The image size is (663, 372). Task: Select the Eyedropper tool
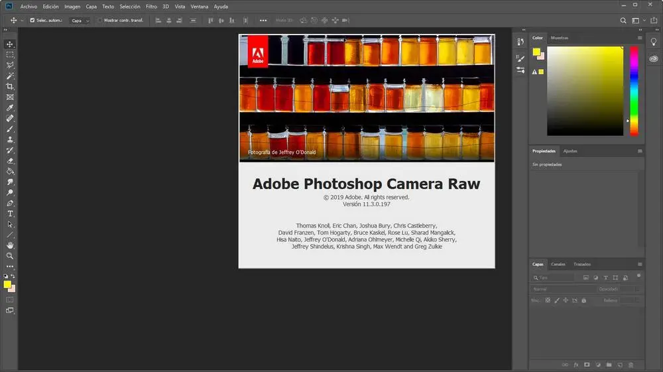10,107
